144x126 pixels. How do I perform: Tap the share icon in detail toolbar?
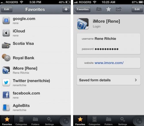tap(119, 9)
